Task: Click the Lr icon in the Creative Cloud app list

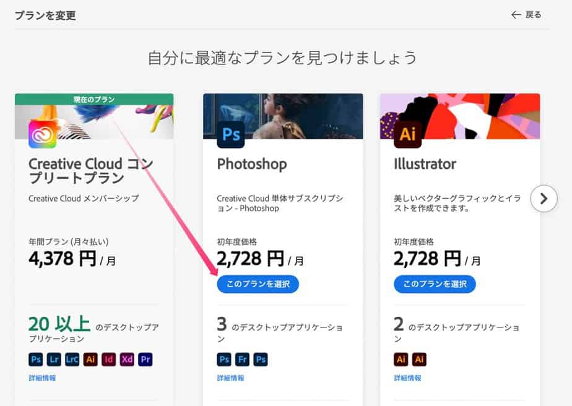Action: coord(54,360)
